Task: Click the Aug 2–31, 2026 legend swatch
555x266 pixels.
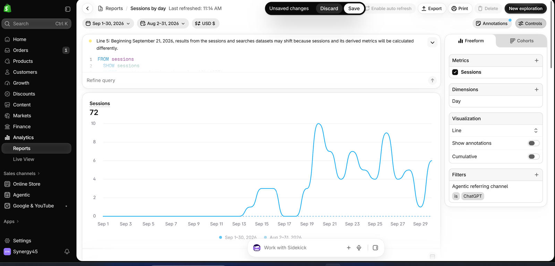Action: coord(265,237)
